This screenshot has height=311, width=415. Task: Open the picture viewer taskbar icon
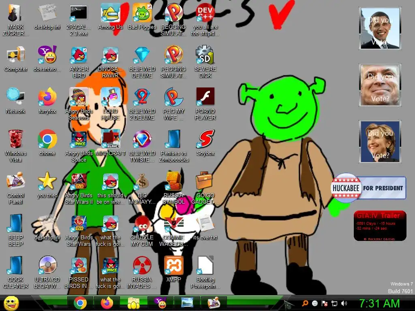187,303
